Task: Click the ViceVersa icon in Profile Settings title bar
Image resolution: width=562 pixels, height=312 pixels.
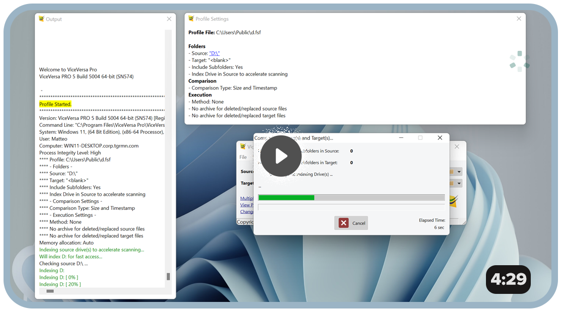Action: 191,19
